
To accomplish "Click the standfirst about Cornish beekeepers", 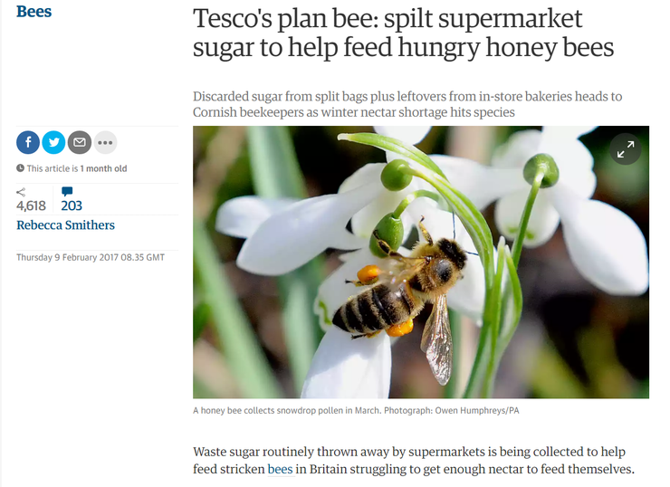I will click(x=407, y=104).
